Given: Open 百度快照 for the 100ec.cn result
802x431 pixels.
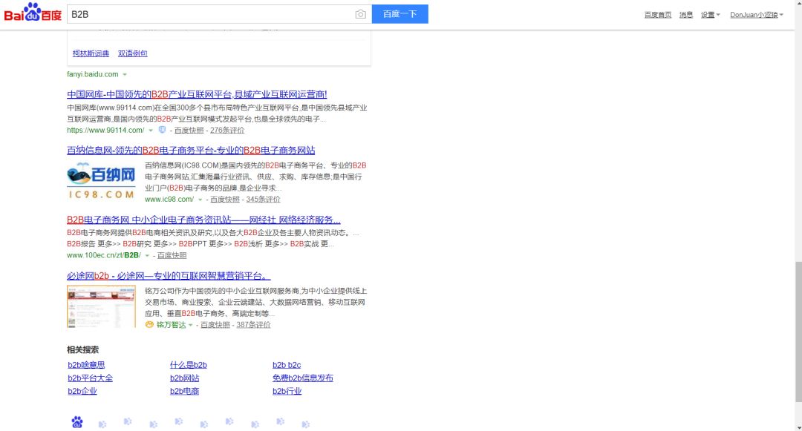Looking at the screenshot, I should pyautogui.click(x=172, y=255).
